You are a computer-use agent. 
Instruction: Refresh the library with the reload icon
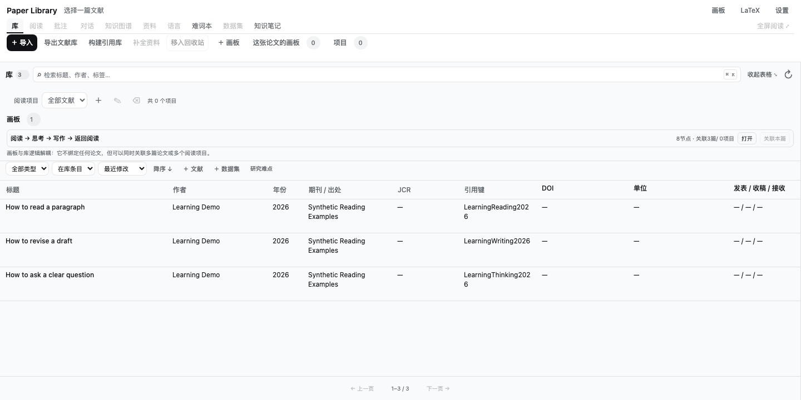(788, 74)
